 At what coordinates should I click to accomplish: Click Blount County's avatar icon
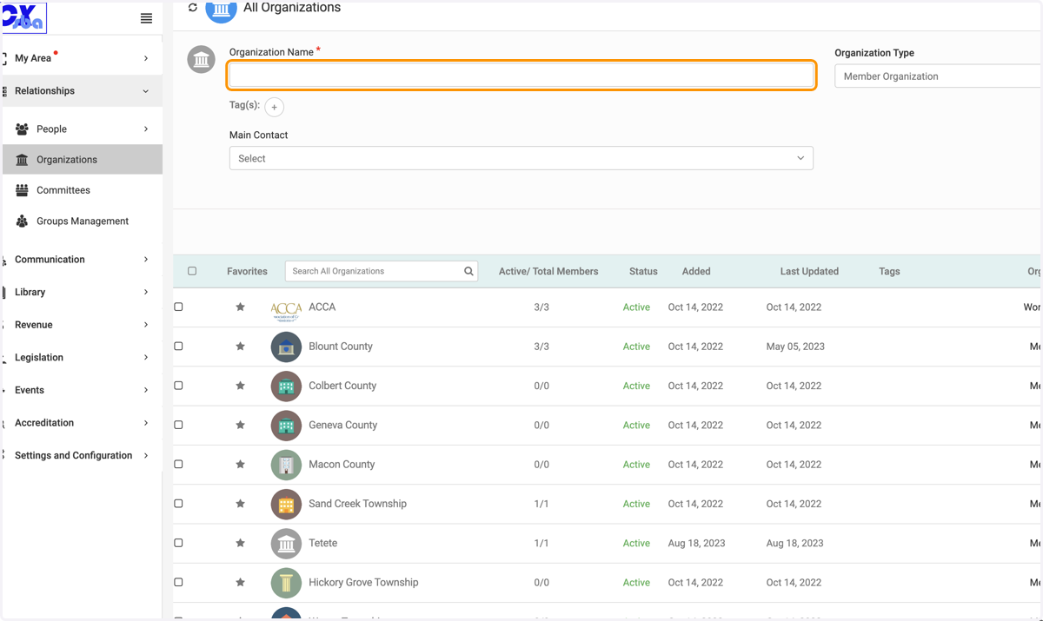(286, 347)
